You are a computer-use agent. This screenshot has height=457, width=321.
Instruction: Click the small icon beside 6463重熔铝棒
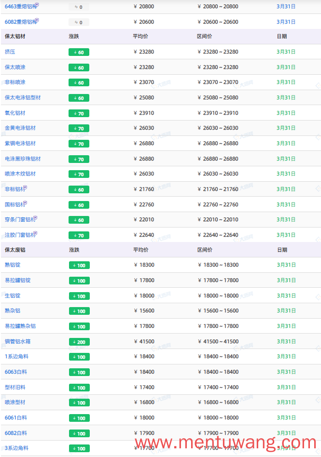click(x=37, y=4)
